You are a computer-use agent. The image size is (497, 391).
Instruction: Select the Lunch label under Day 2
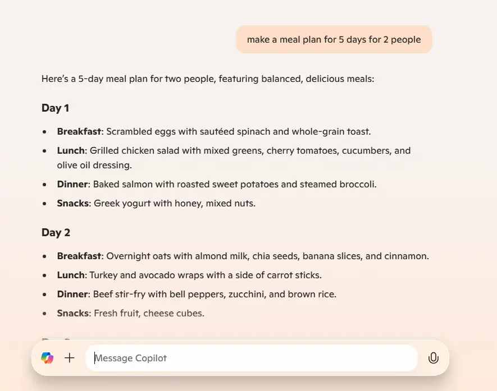coord(71,275)
